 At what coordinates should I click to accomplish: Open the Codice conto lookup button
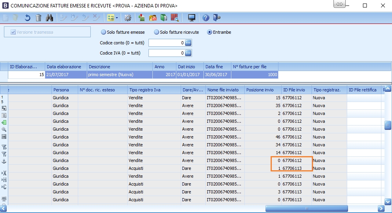pyautogui.click(x=188, y=43)
